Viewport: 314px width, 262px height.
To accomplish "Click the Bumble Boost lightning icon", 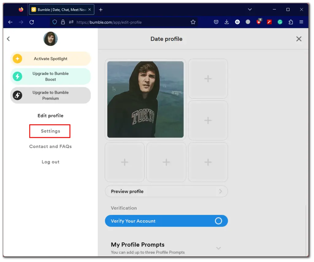I will click(17, 76).
